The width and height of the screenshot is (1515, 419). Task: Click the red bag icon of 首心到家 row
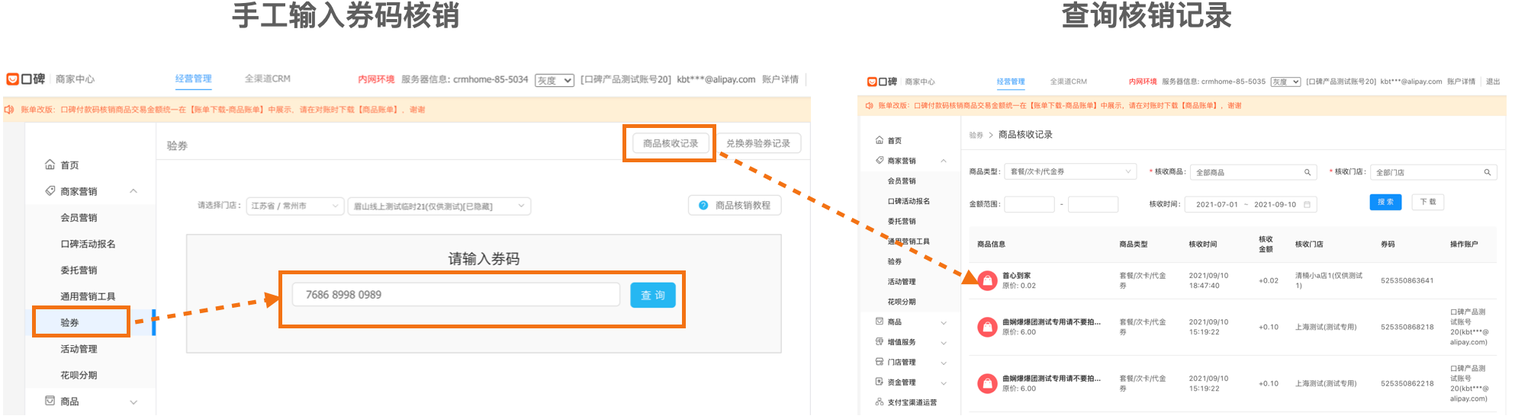[x=987, y=280]
